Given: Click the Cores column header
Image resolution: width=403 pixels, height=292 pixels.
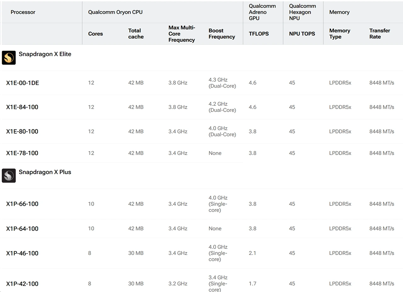Looking at the screenshot, I should (x=95, y=34).
